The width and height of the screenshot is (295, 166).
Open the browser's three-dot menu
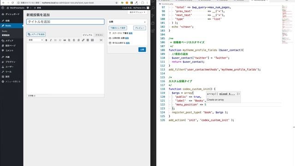[147, 3]
